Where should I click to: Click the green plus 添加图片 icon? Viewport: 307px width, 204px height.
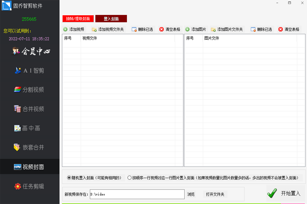pos(187,29)
